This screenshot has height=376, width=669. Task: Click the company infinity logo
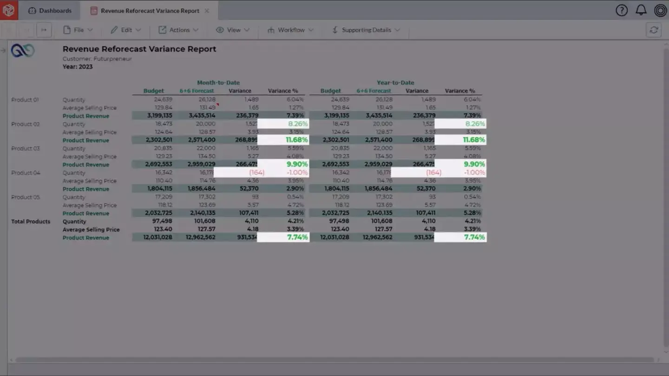23,50
